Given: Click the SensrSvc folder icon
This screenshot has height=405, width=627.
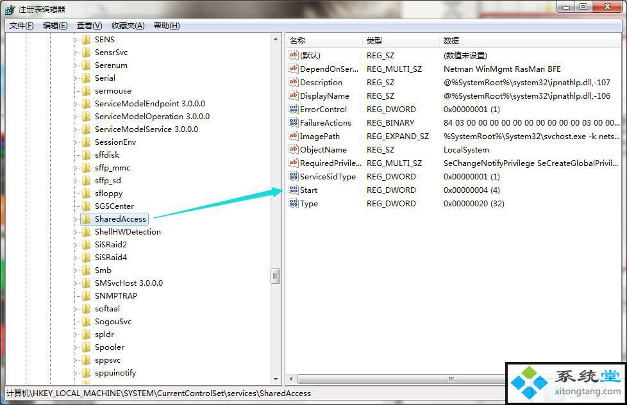Looking at the screenshot, I should tap(87, 53).
